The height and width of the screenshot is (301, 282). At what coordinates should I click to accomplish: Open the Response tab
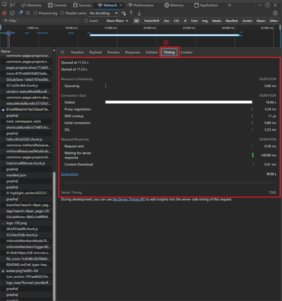click(x=133, y=52)
